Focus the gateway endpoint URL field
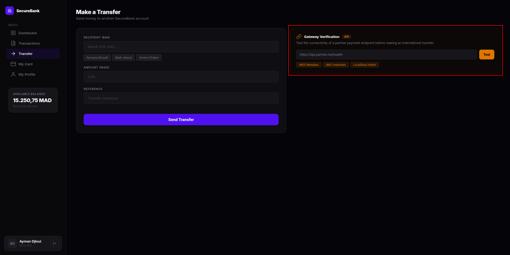 pyautogui.click(x=386, y=55)
